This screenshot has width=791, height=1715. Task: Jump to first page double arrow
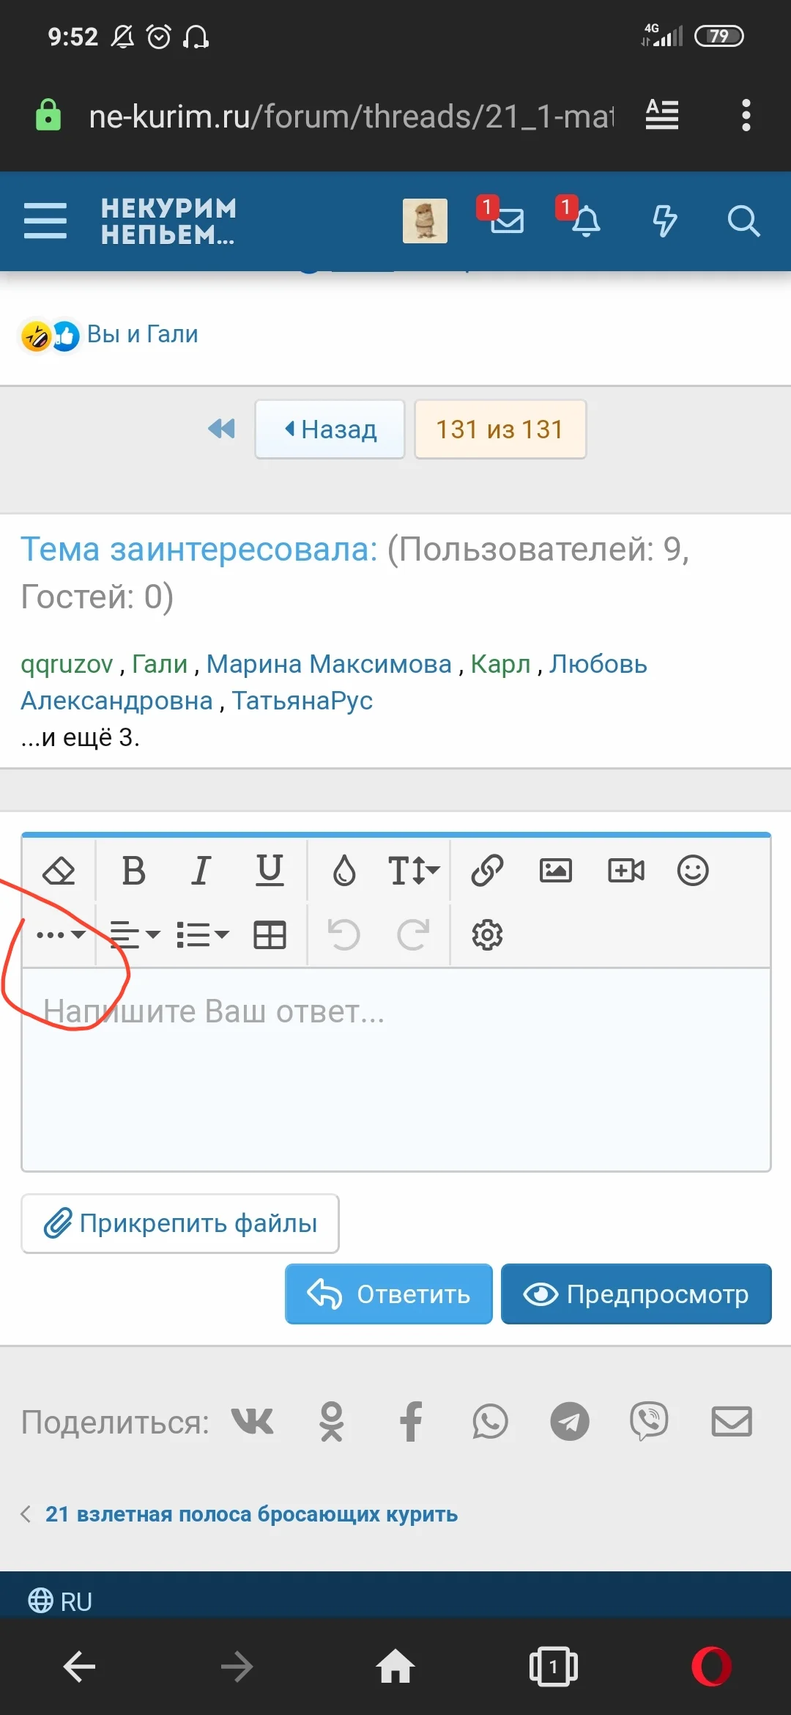point(222,429)
